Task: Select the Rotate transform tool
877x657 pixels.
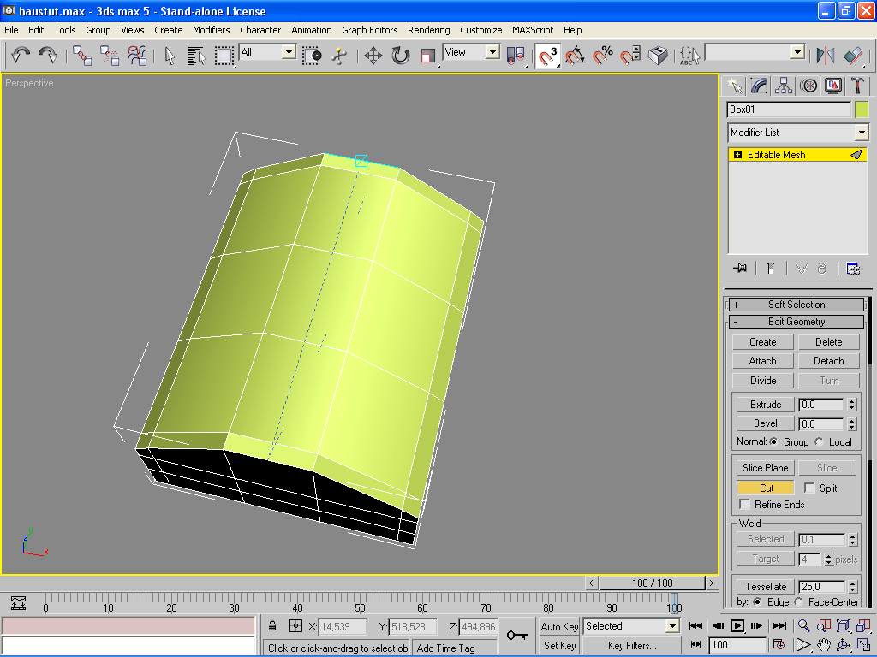Action: (401, 56)
